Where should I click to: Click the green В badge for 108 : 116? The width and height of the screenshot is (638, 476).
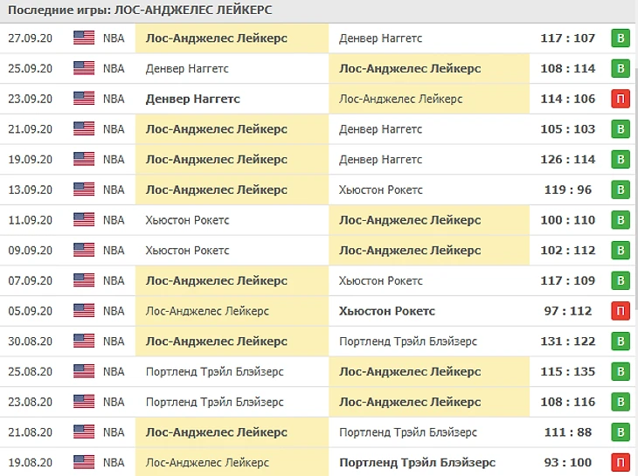(621, 402)
